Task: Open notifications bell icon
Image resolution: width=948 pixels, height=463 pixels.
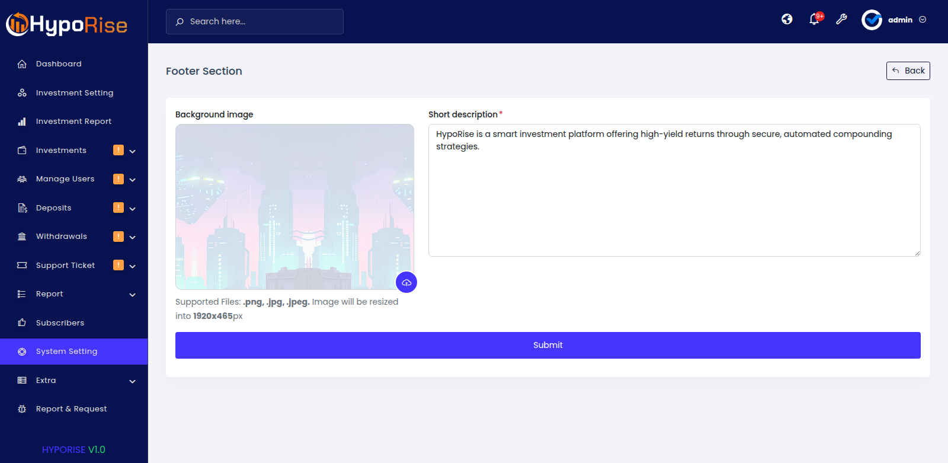Action: click(815, 20)
